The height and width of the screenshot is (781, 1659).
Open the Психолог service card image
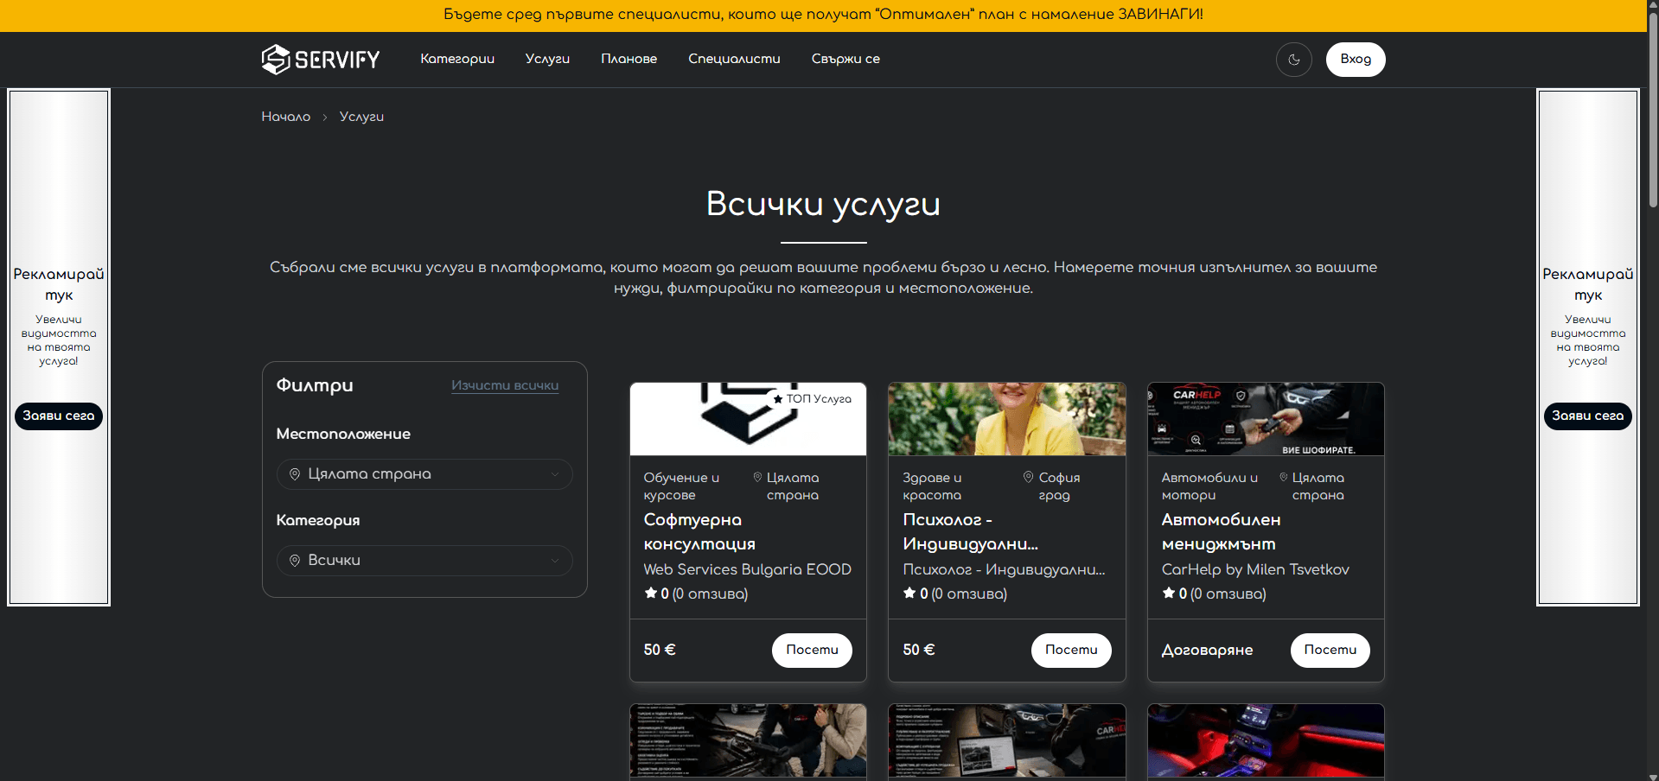[1007, 419]
